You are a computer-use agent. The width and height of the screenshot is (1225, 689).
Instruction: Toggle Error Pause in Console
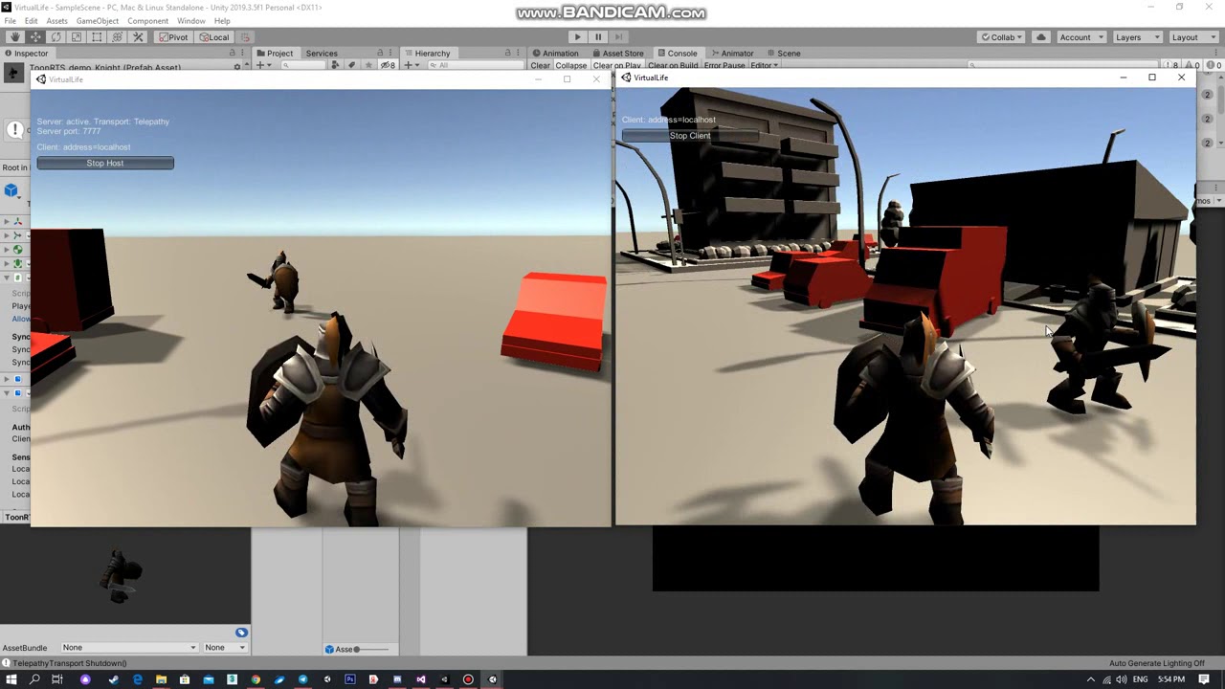(x=724, y=65)
